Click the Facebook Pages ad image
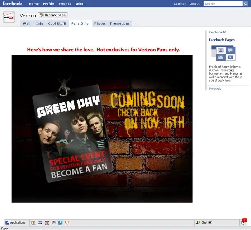Image resolution: width=251 pixels, height=230 pixels. pos(223,53)
